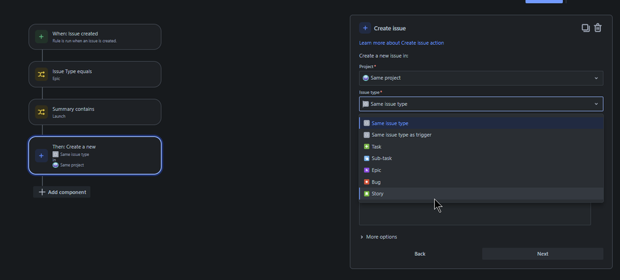Viewport: 620px width, 280px height.
Task: Select the Summary contains Launch condition card
Action: pyautogui.click(x=95, y=112)
